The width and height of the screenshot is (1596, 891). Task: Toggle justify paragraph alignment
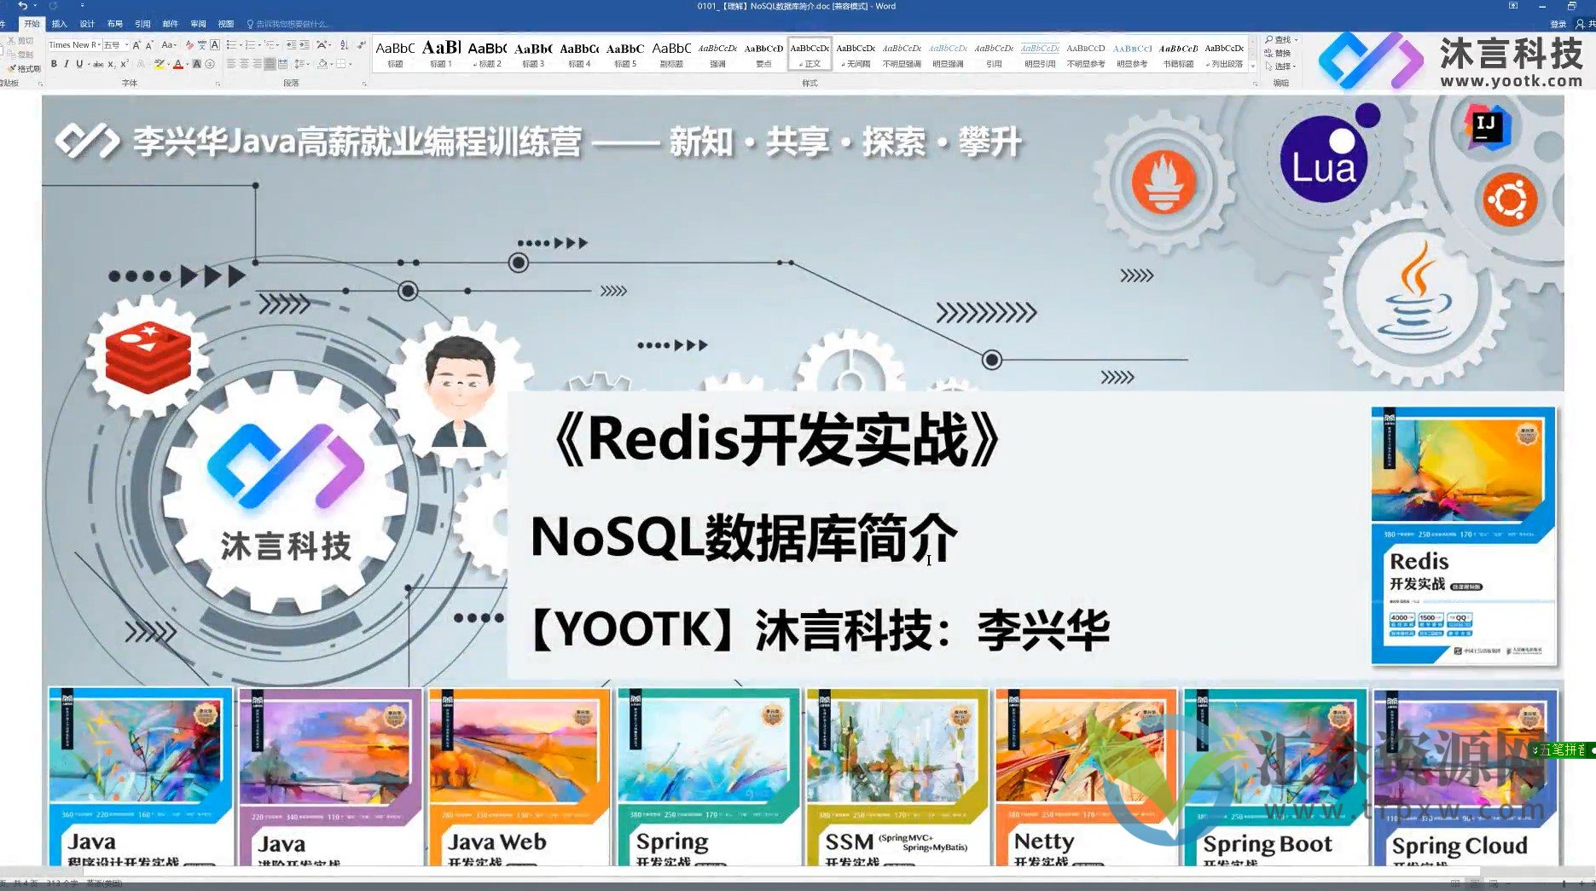pyautogui.click(x=270, y=64)
